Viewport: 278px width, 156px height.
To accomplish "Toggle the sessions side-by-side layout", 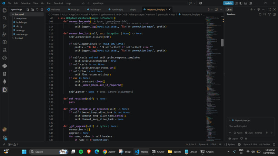I will [274, 14].
